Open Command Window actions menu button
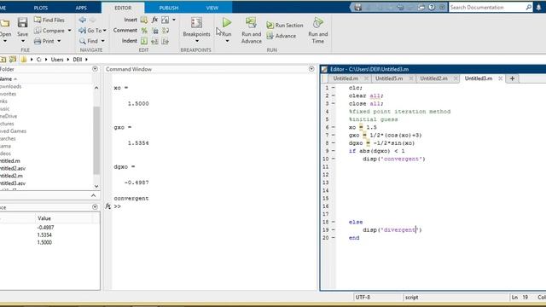 coord(311,69)
